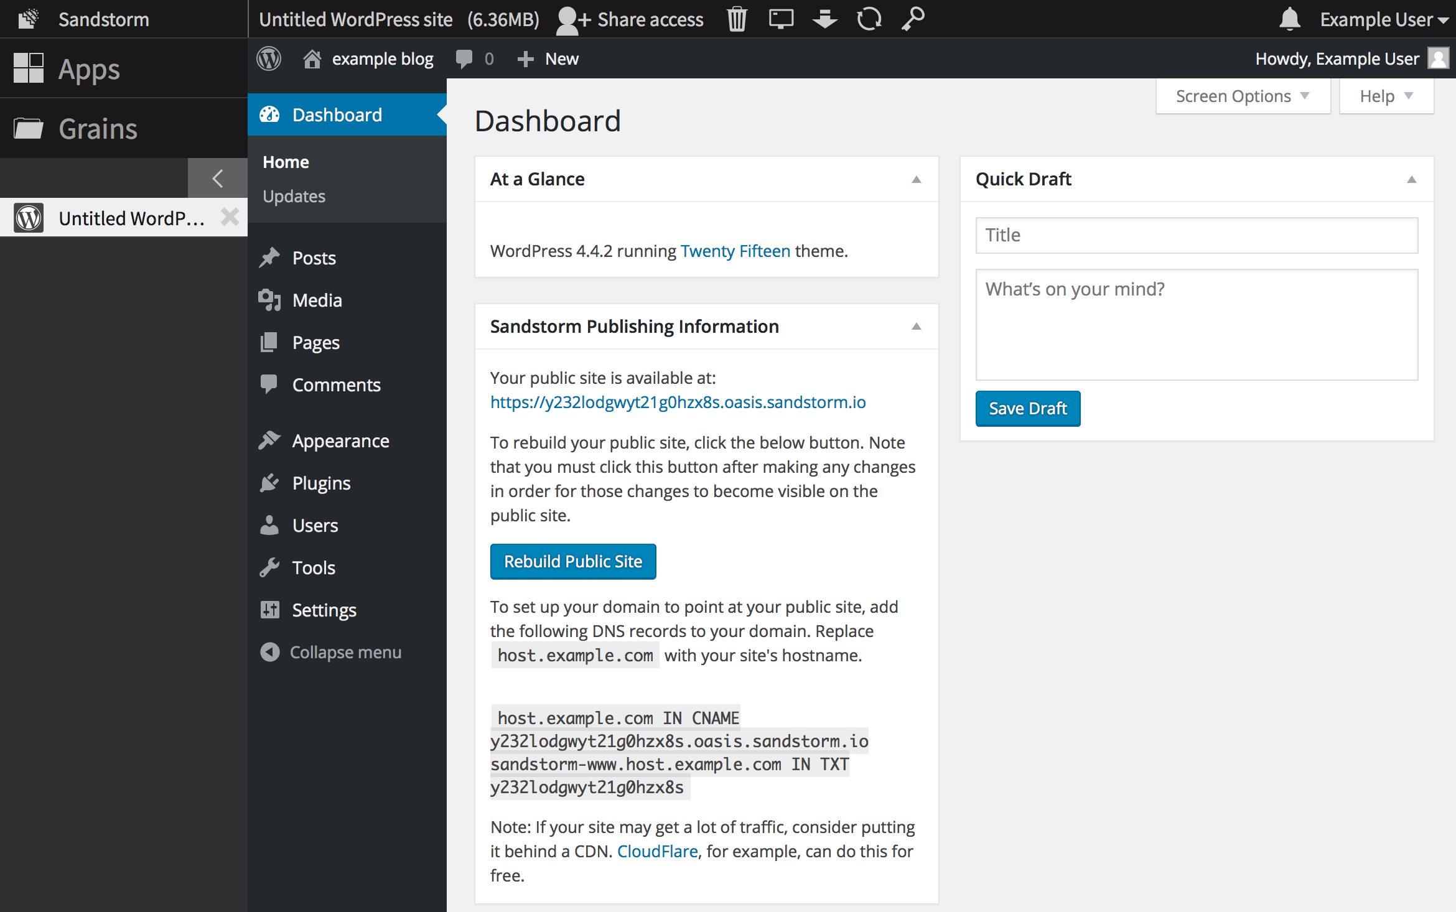The width and height of the screenshot is (1456, 912).
Task: Click the plus icon beside New
Action: (x=526, y=58)
